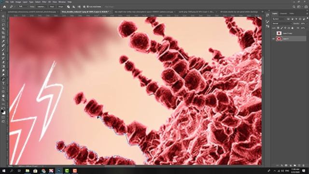
Task: Click Delete layer trash icon
Action: [304, 165]
